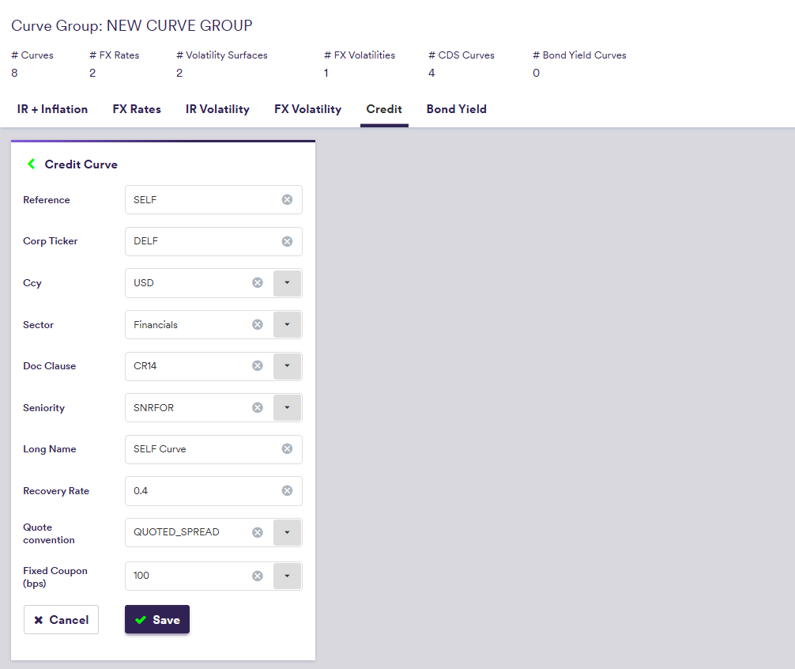Expand the Fixed Coupon dropdown
The image size is (795, 669).
(287, 576)
